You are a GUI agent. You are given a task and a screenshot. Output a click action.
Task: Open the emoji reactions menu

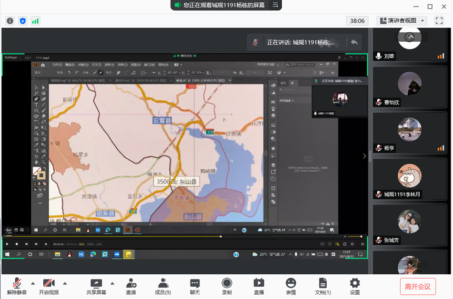click(291, 284)
